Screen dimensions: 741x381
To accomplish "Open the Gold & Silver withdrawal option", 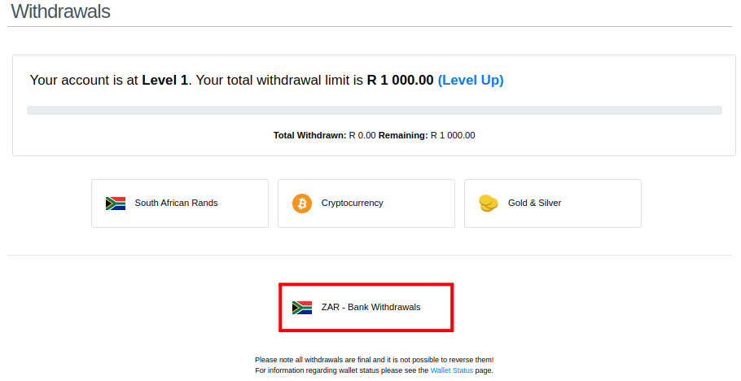I will coord(553,204).
